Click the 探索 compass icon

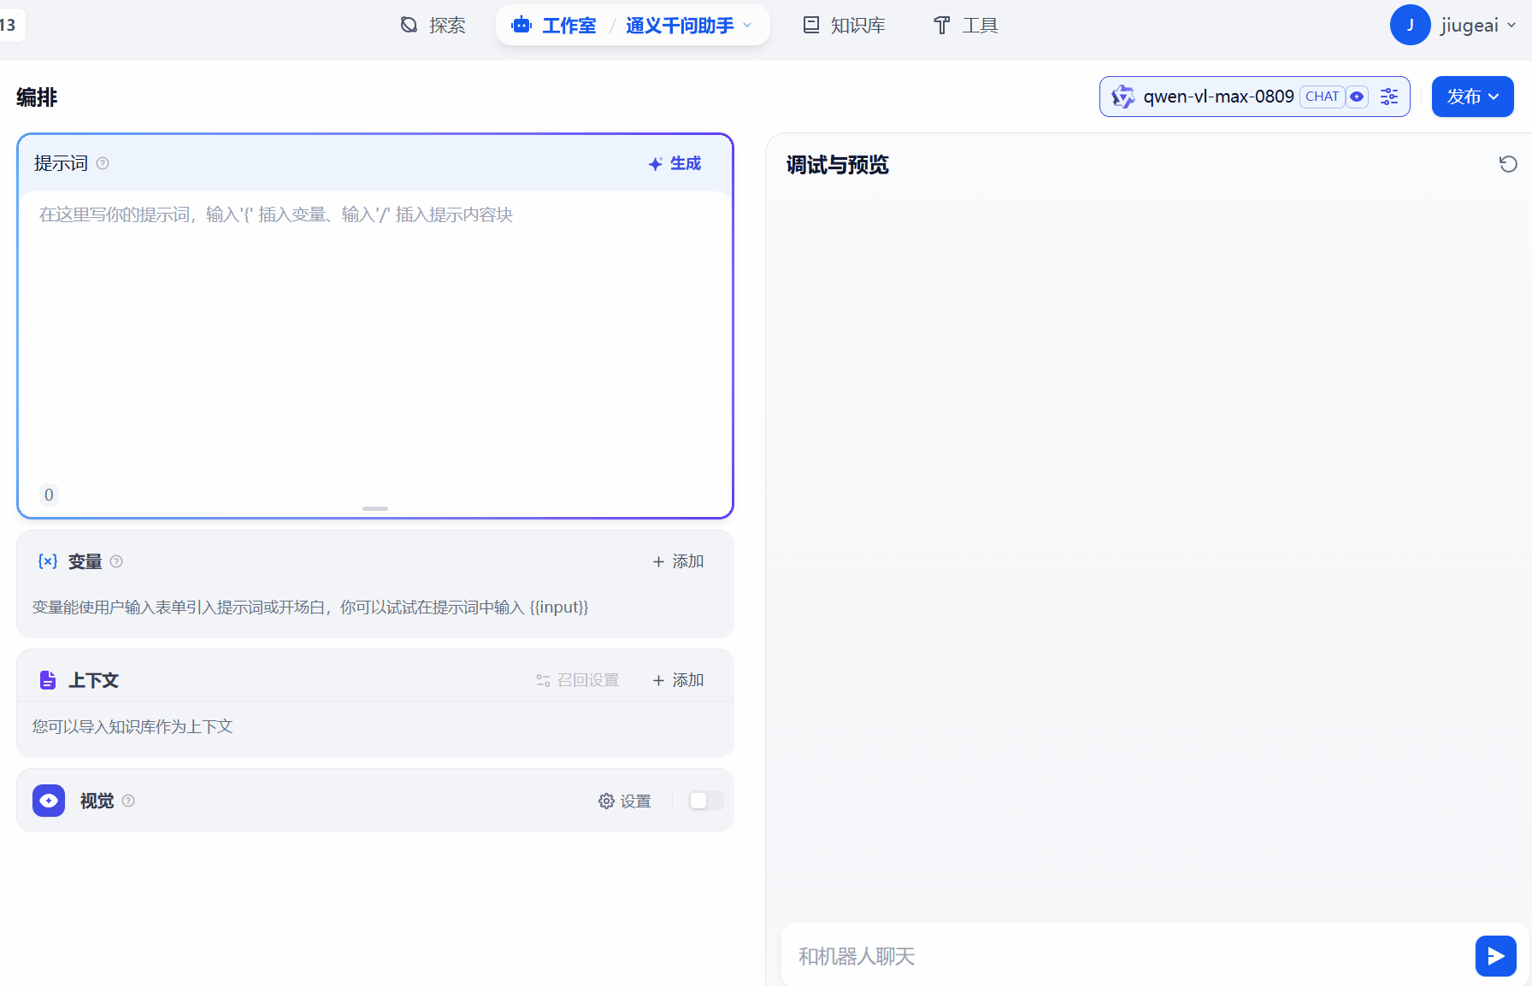coord(409,25)
